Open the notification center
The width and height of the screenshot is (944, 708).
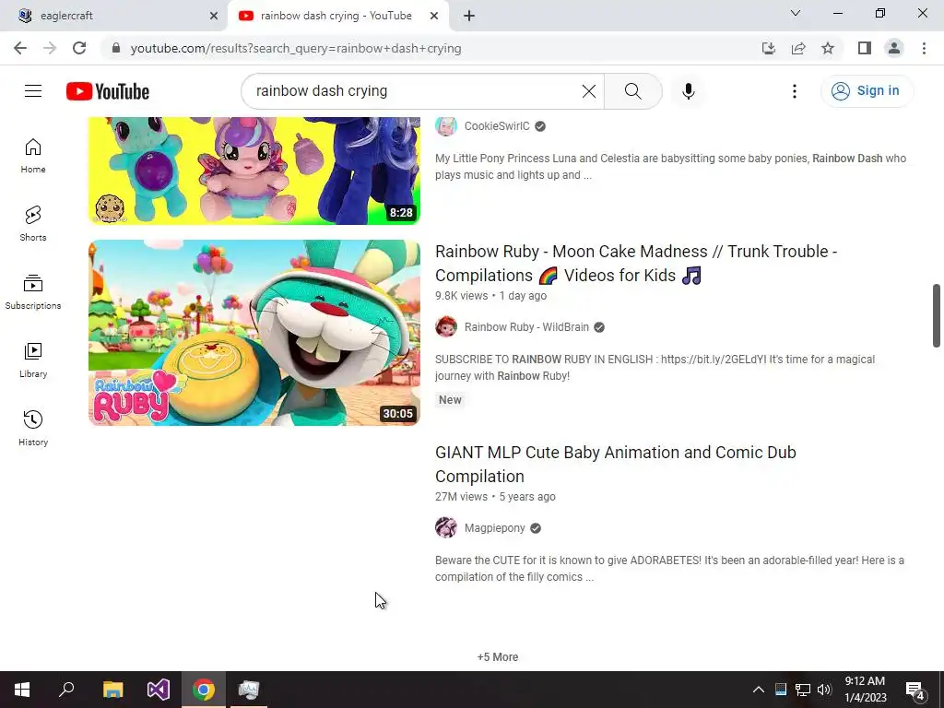(915, 690)
